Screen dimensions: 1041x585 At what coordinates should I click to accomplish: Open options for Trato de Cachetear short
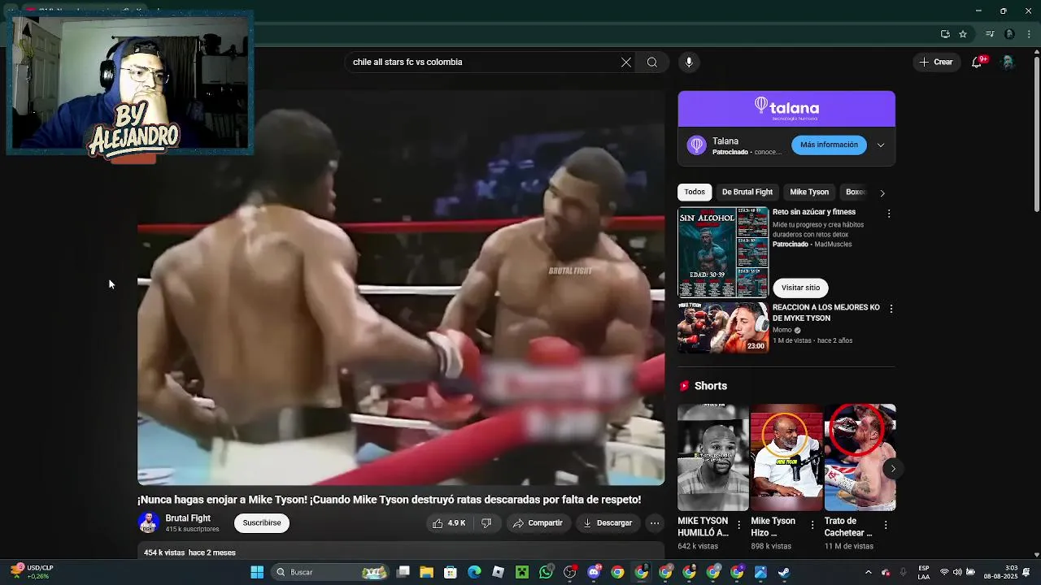[886, 526]
